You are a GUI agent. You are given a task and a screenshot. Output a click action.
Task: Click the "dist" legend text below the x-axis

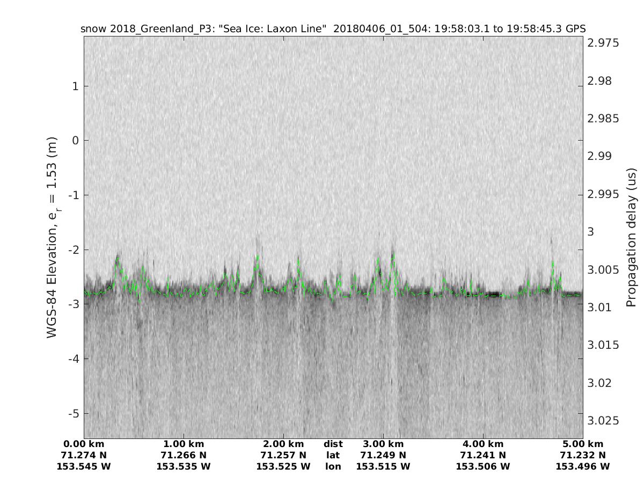click(333, 444)
